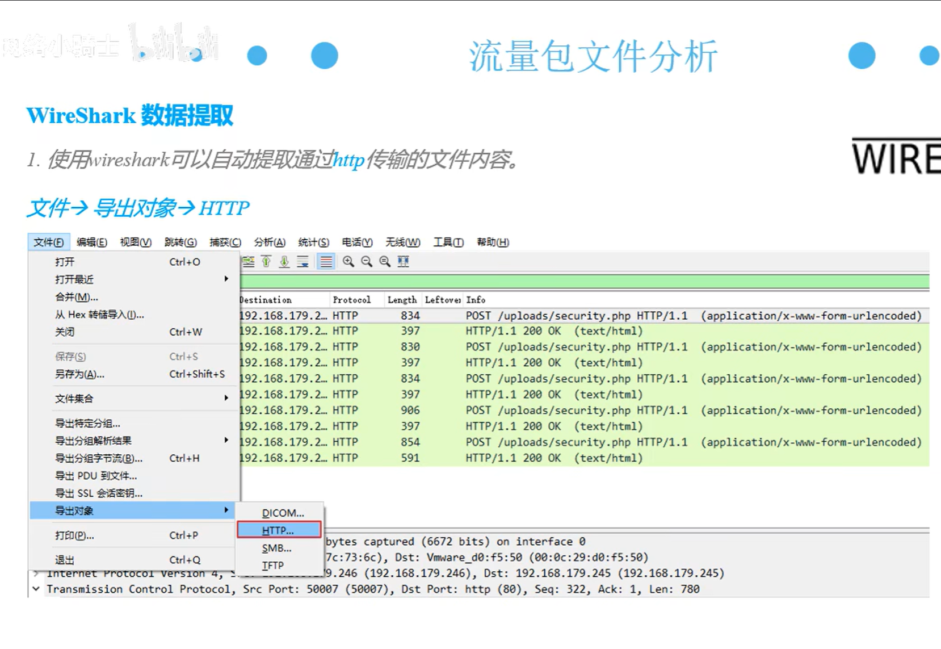The width and height of the screenshot is (941, 649).
Task: Click the go to packet toolbar icon
Action: click(x=249, y=262)
